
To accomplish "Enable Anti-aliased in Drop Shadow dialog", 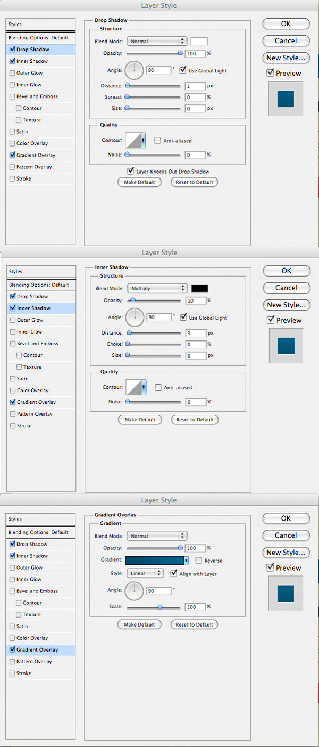I will point(158,141).
